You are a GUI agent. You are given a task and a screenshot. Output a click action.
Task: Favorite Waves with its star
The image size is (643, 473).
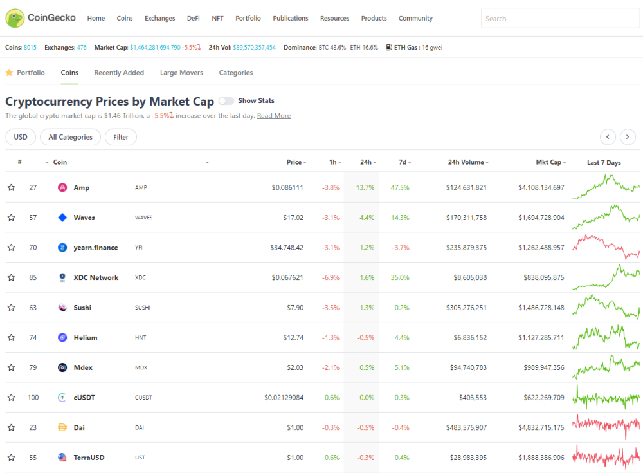(12, 218)
